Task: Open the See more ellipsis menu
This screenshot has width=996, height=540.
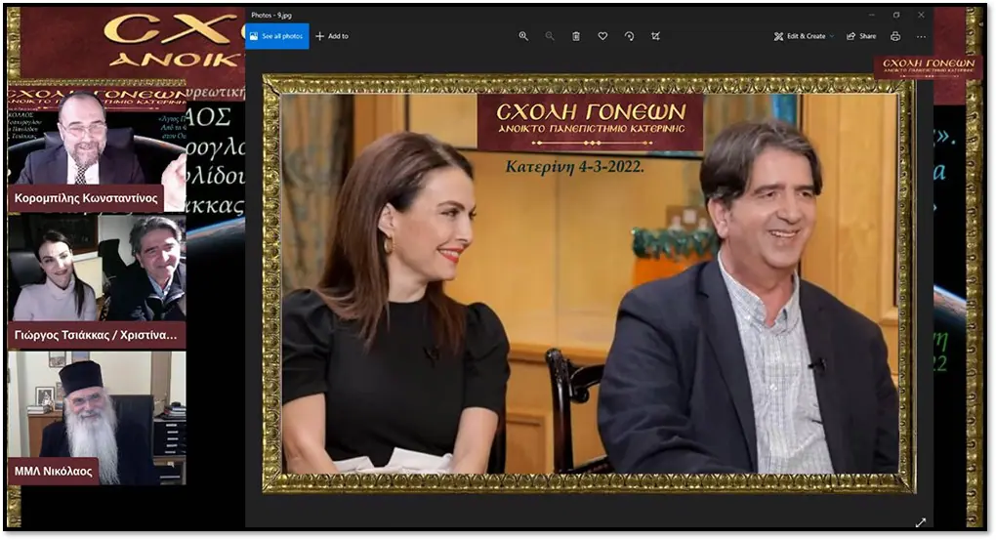Action: [921, 36]
